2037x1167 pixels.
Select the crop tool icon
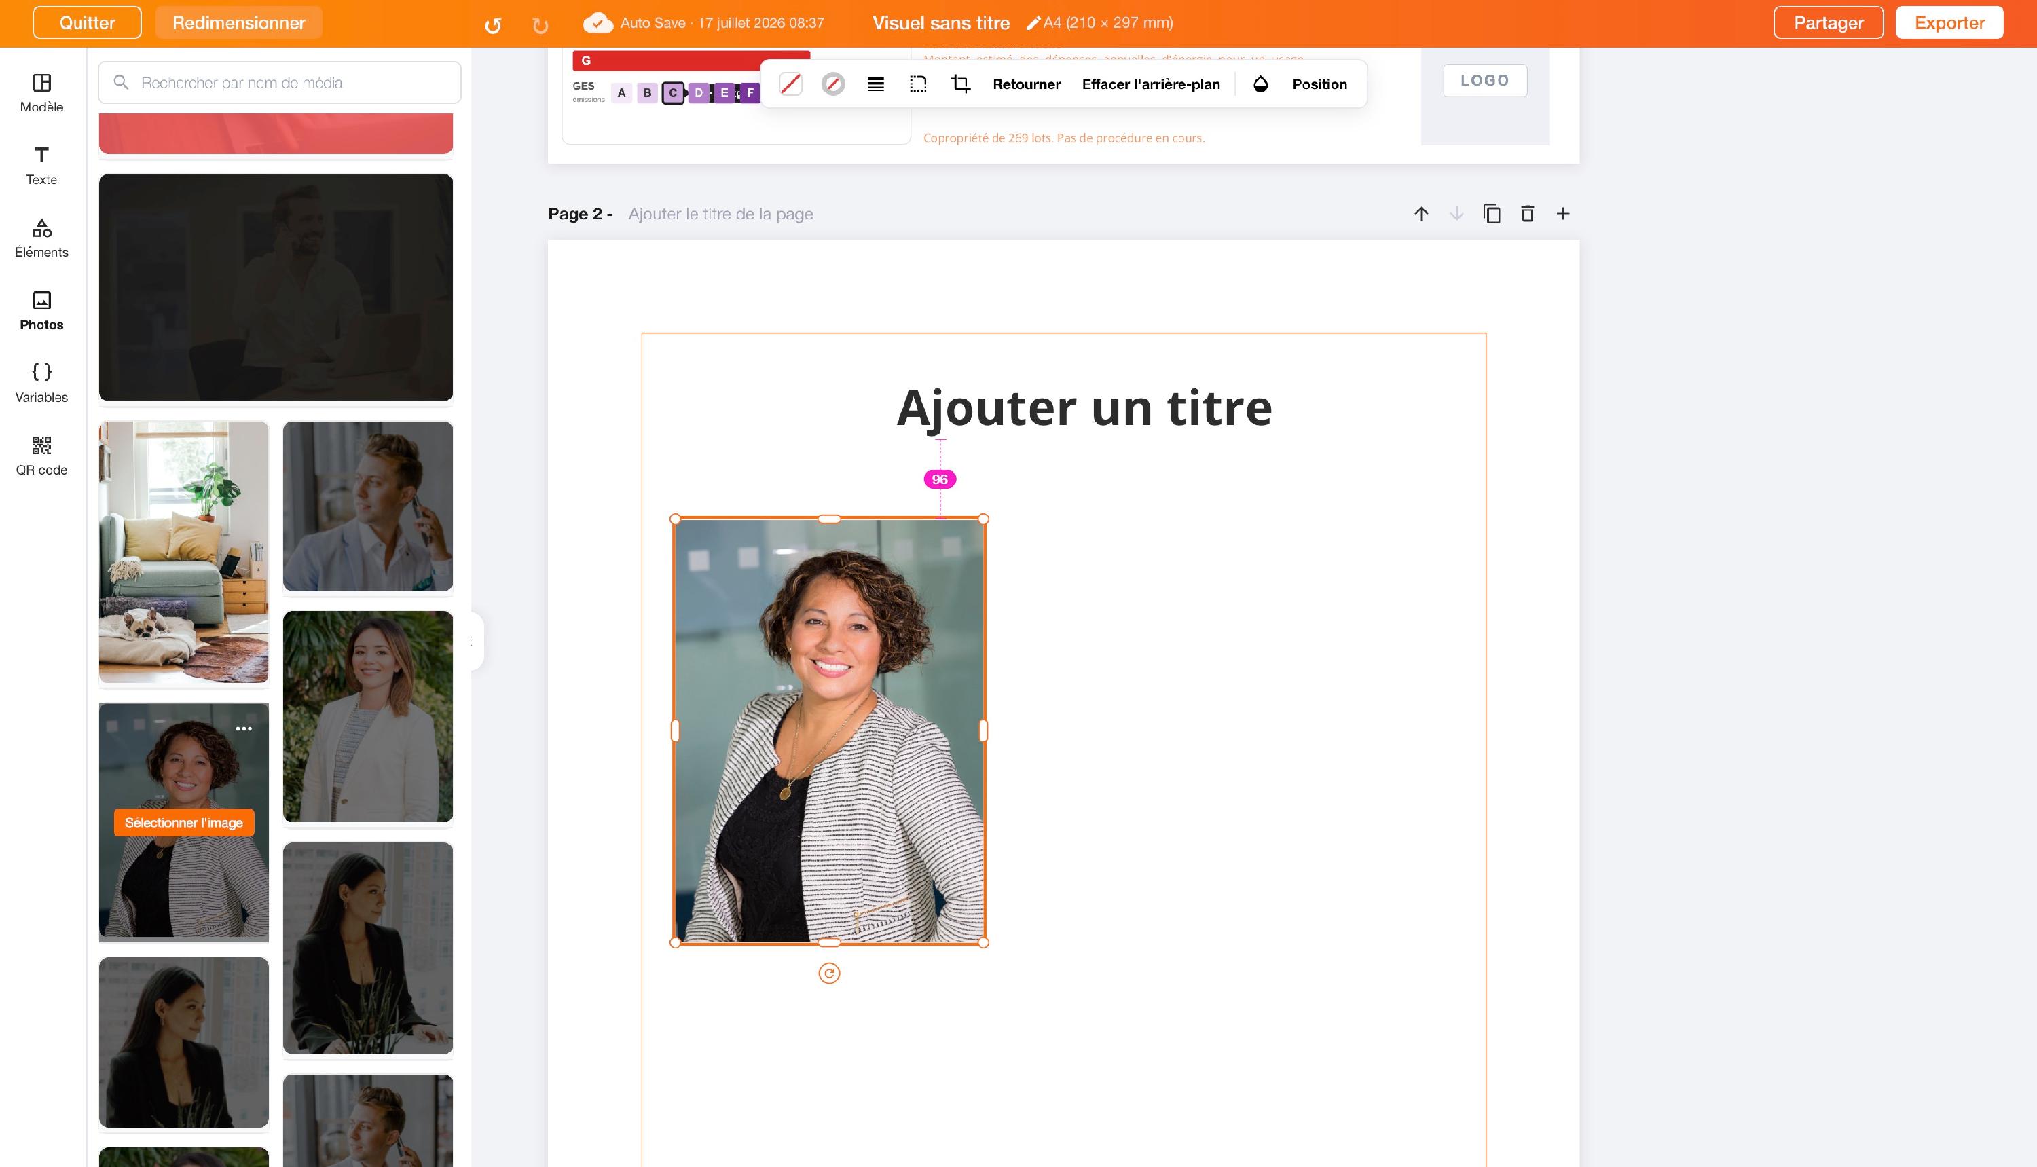(960, 84)
